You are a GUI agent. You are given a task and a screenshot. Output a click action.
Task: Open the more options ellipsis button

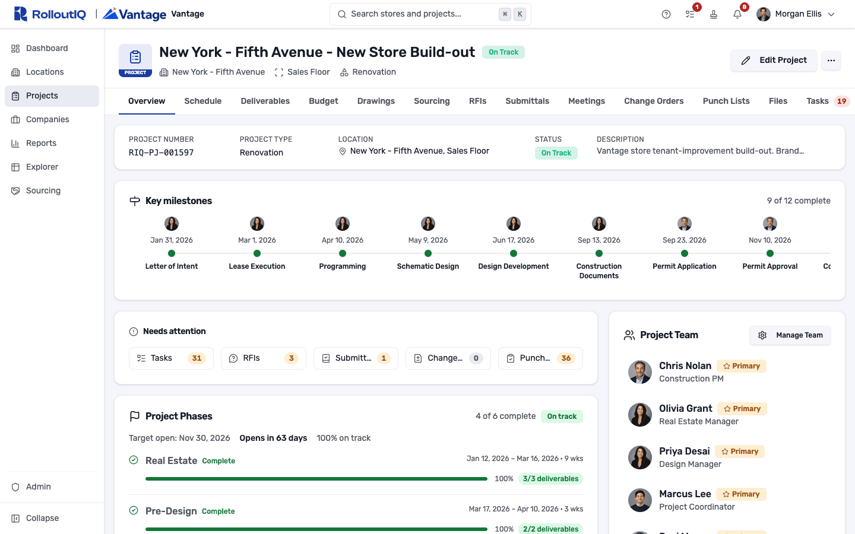[x=831, y=60]
